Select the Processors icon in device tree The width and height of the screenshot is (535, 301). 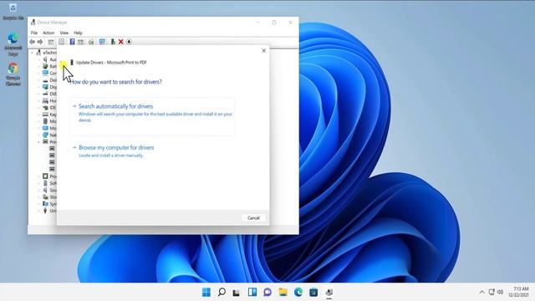[45, 176]
